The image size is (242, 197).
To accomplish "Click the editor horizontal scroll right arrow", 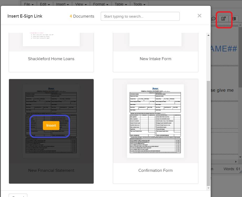I will (x=236, y=162).
